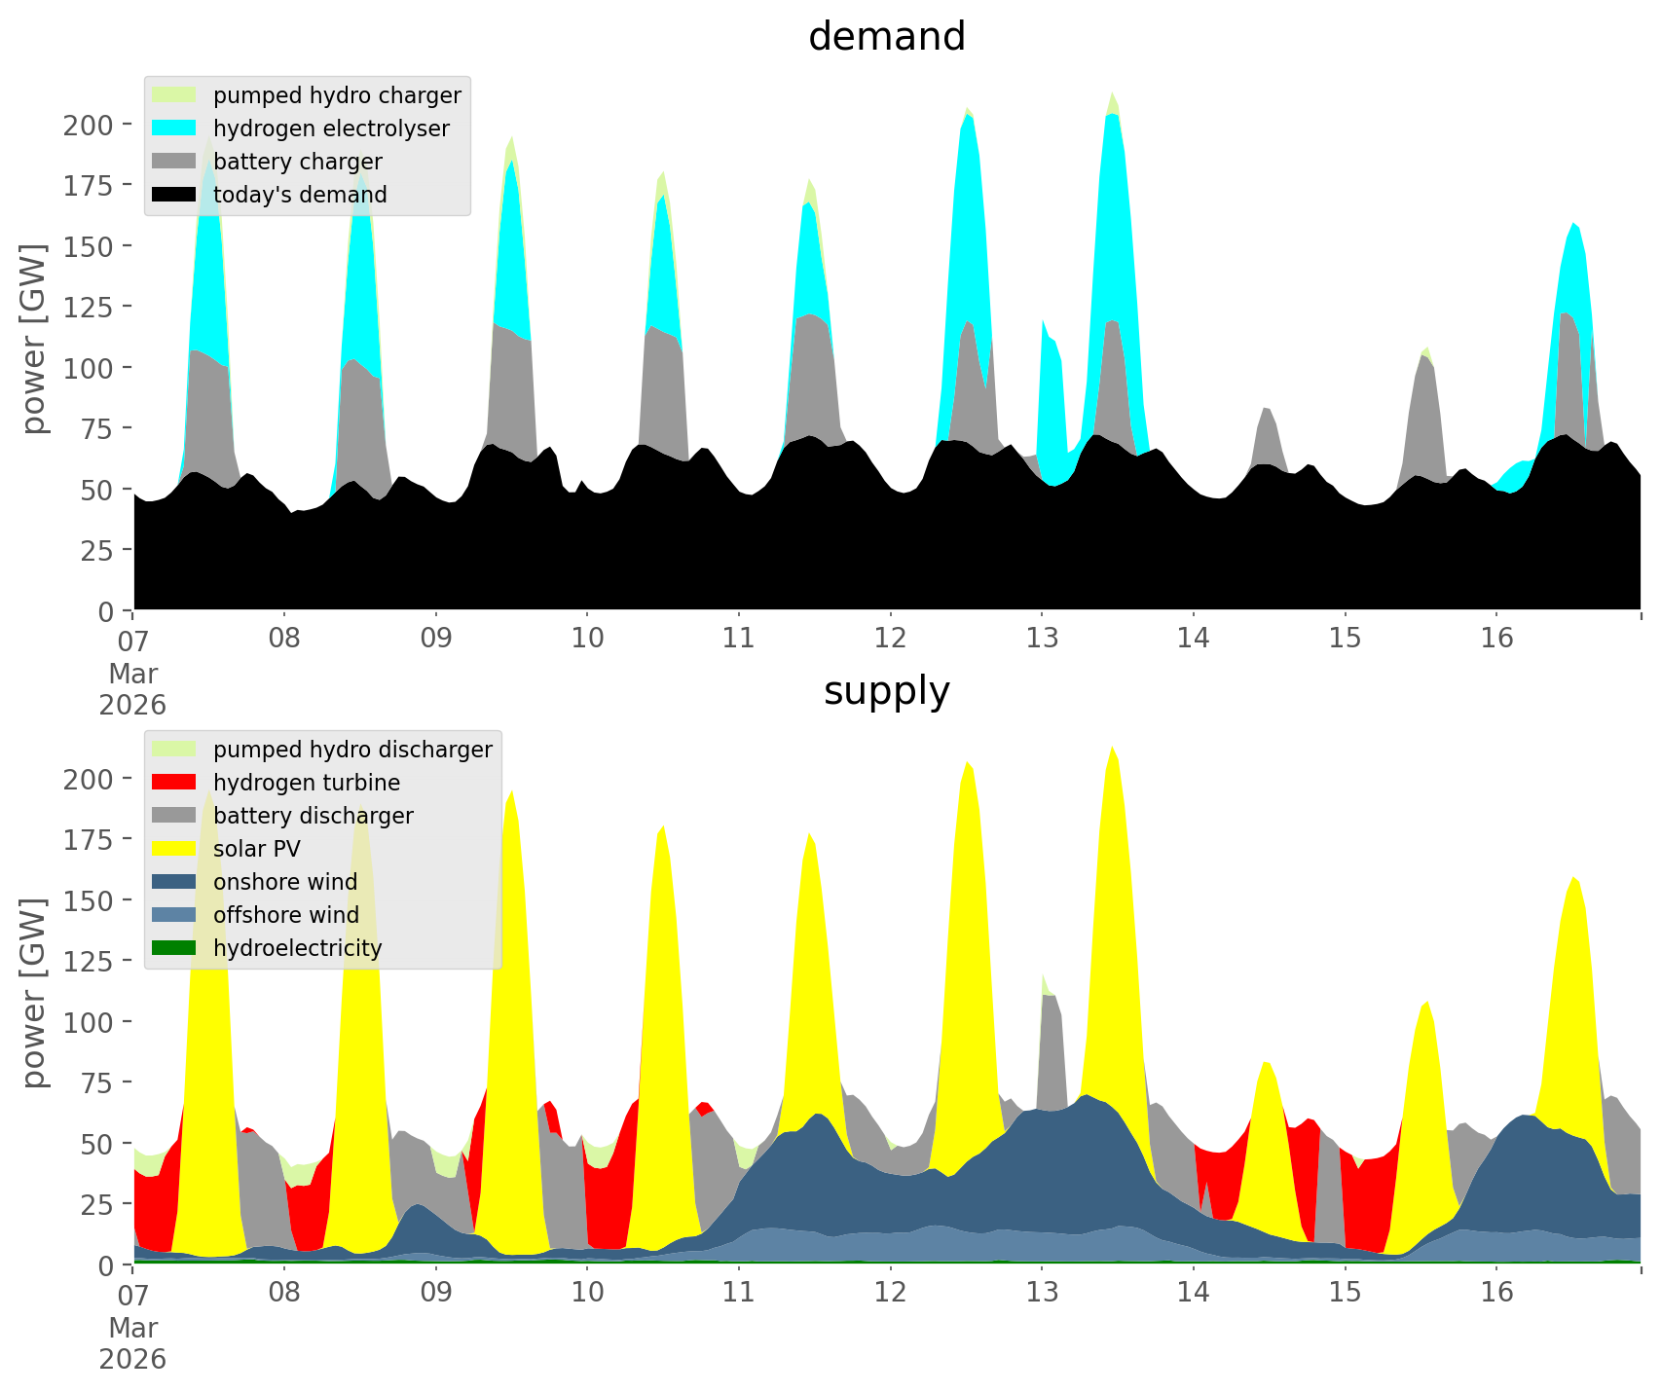Select the pumped hydro discharger legend swatch
The width and height of the screenshot is (1661, 1393).
pyautogui.click(x=174, y=750)
